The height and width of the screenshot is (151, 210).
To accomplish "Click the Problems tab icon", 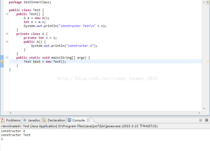I will (x=3, y=120).
